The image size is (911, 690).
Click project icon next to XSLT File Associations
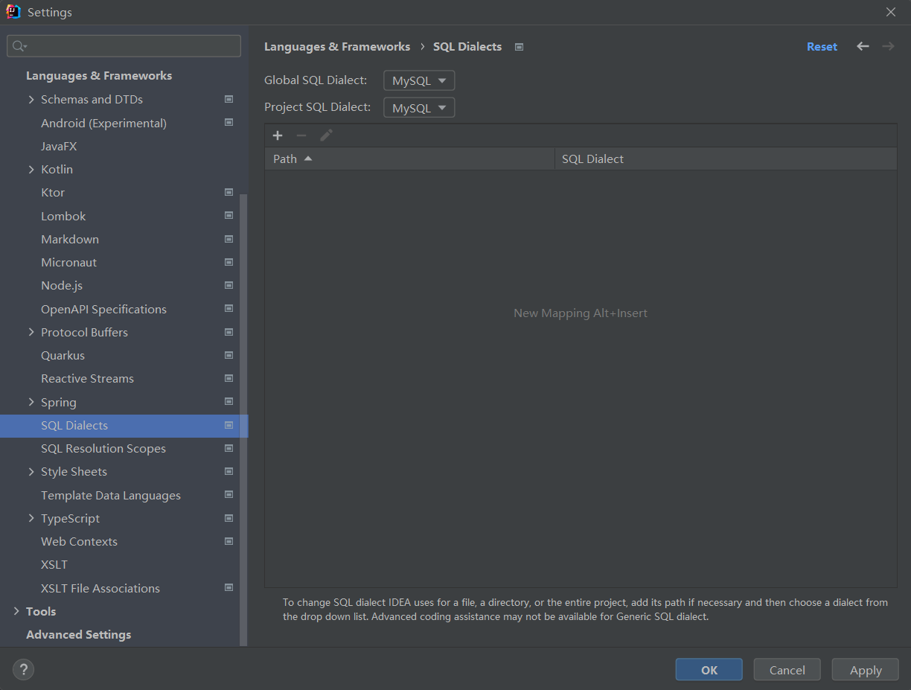point(229,588)
